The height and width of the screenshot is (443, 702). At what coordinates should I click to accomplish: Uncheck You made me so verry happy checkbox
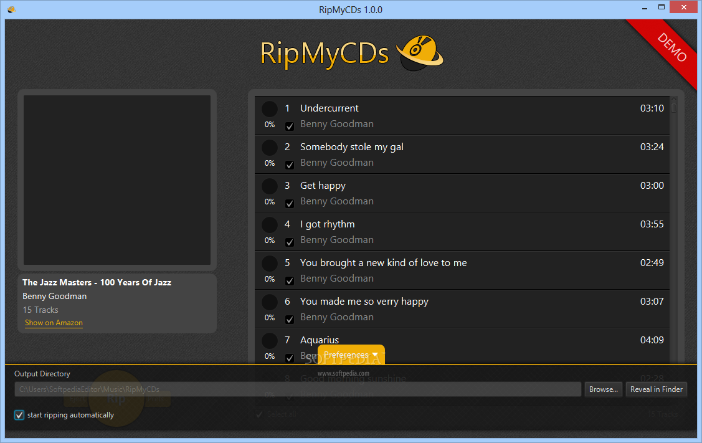290,320
